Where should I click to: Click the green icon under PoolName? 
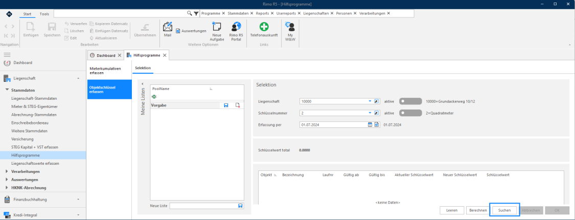154,97
